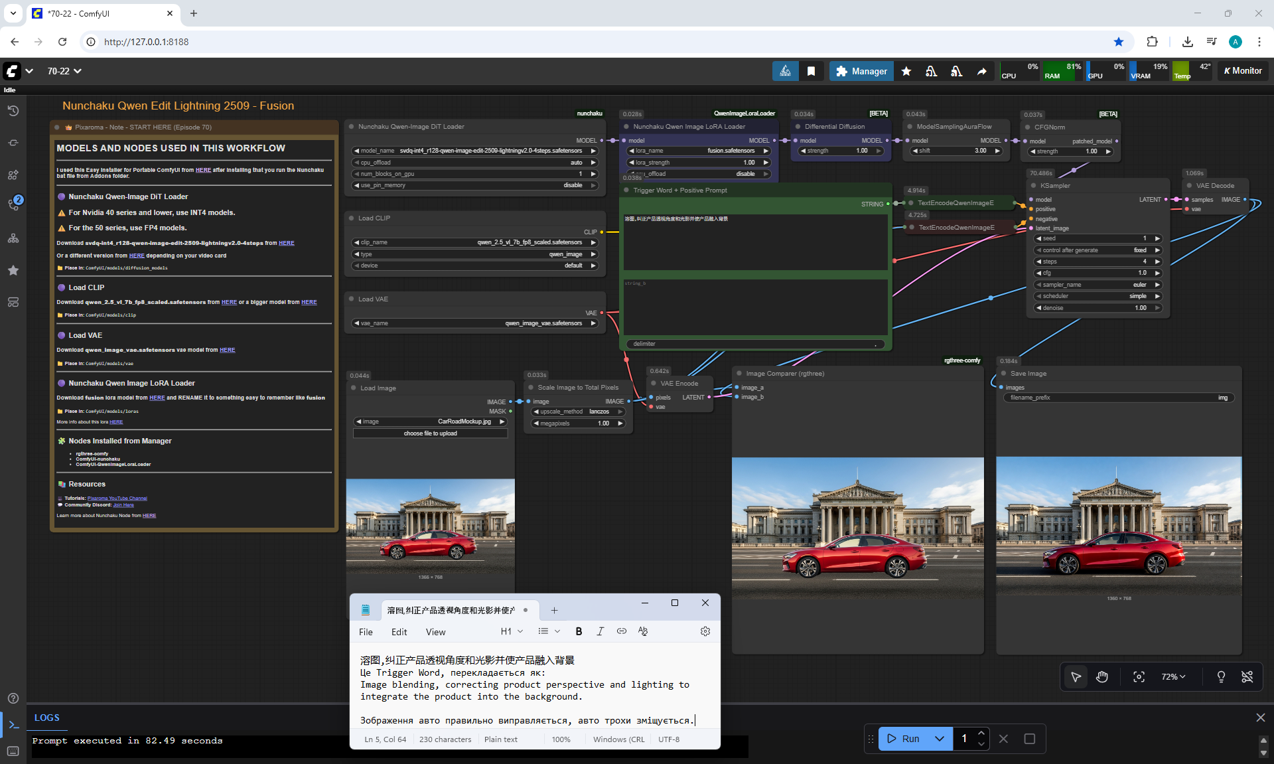This screenshot has width=1274, height=764.
Task: Open the Manager puzzle button
Action: tap(861, 71)
